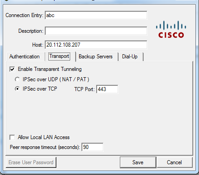Viewport: 199px width, 175px height.
Task: Enable the Allow Local LAN Access checkbox
Action: tap(12, 137)
